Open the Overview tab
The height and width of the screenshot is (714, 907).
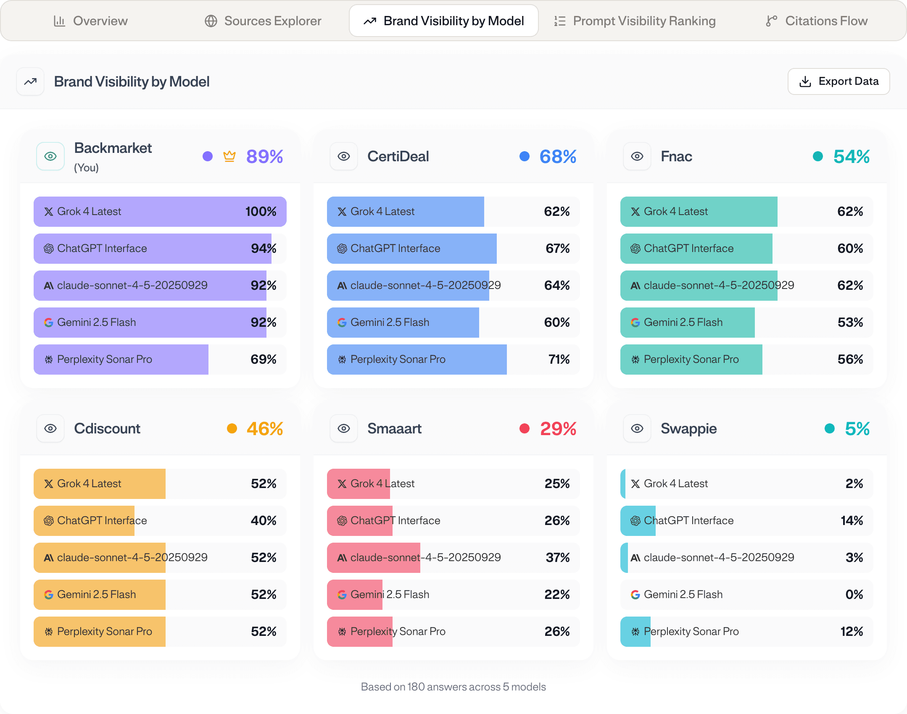pos(91,21)
